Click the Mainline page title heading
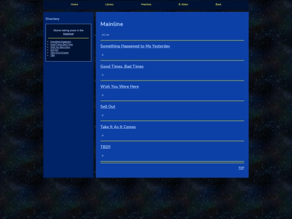Screen dimensions: 292x219 click(x=111, y=24)
